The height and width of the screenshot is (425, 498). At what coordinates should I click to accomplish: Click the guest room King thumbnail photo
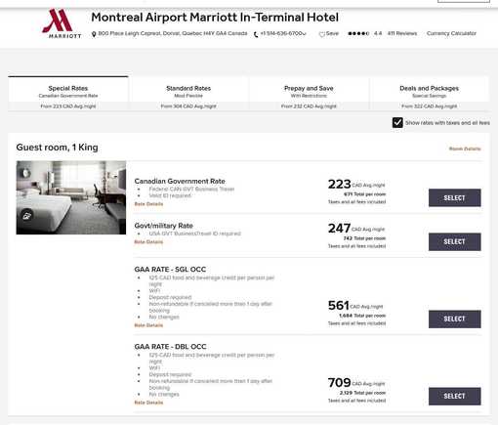pos(71,197)
